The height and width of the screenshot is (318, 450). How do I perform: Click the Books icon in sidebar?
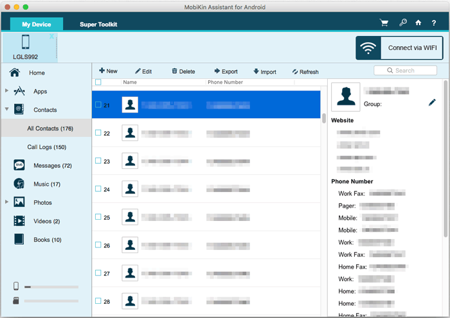[19, 239]
